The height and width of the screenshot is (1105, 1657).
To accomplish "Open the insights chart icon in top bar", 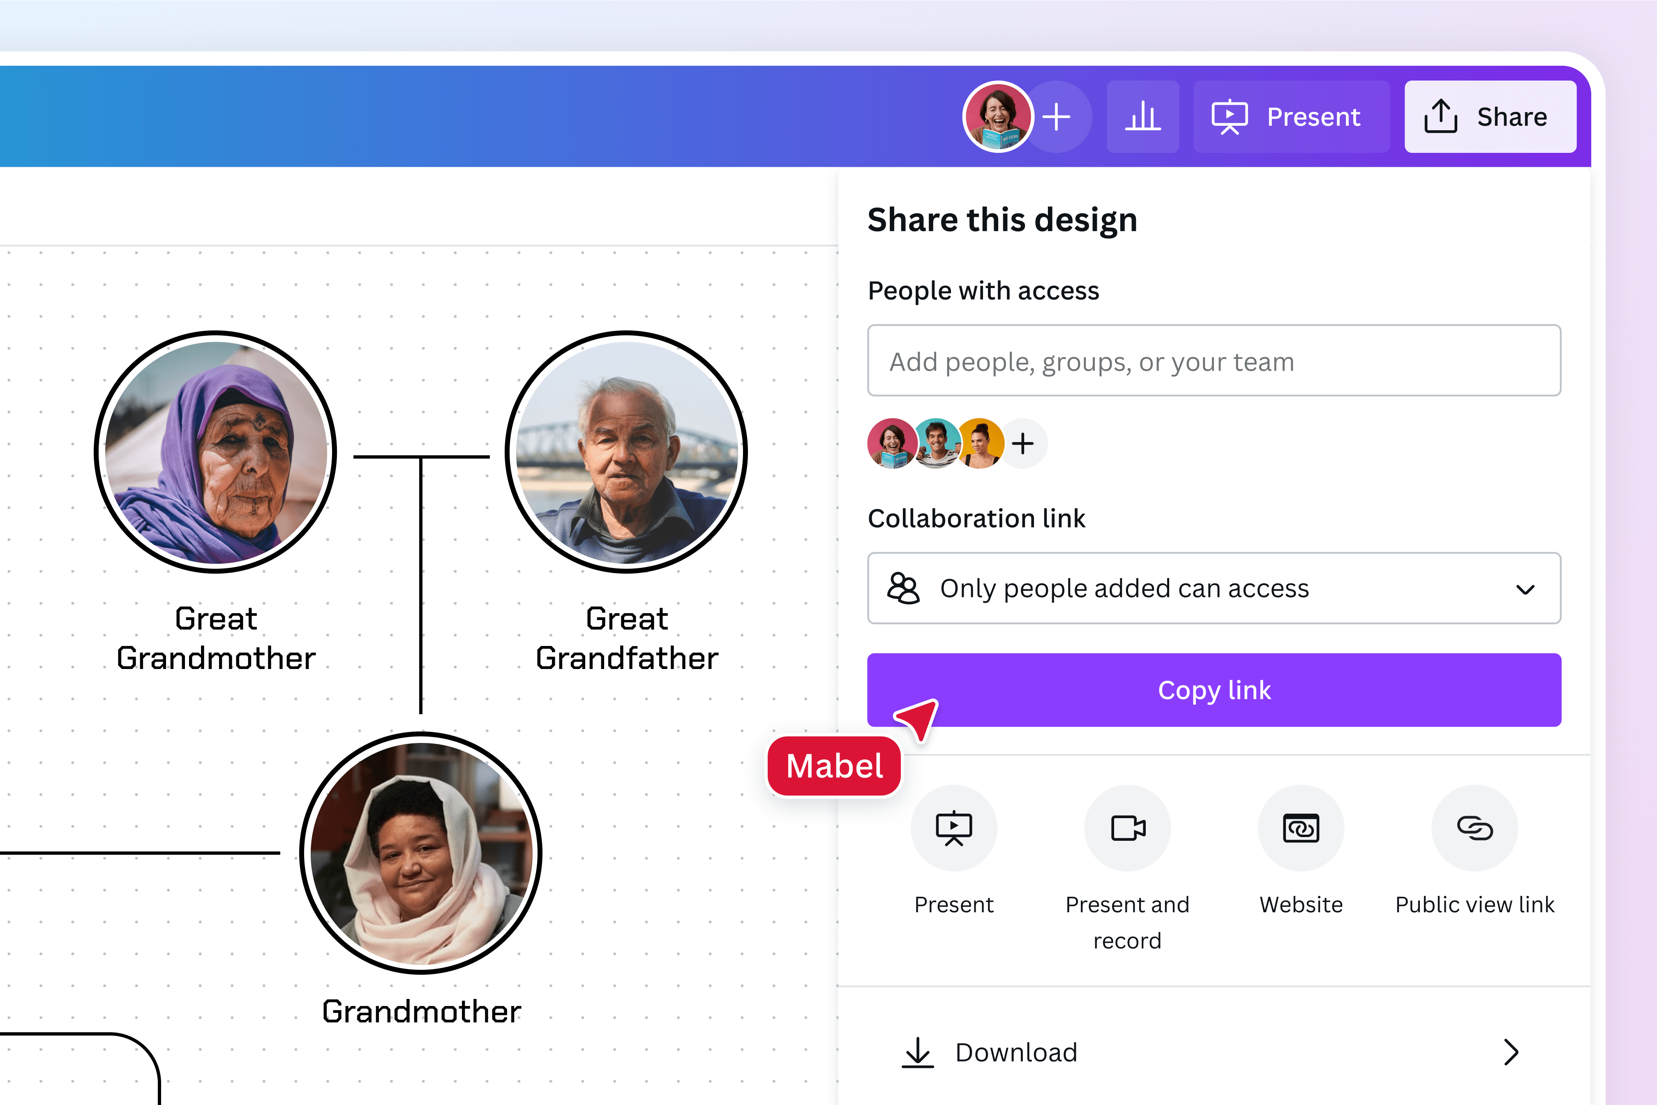I will (x=1142, y=116).
